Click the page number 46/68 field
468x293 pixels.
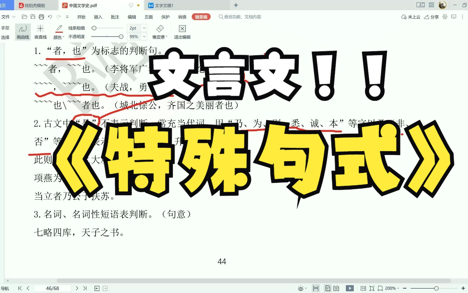52,288
